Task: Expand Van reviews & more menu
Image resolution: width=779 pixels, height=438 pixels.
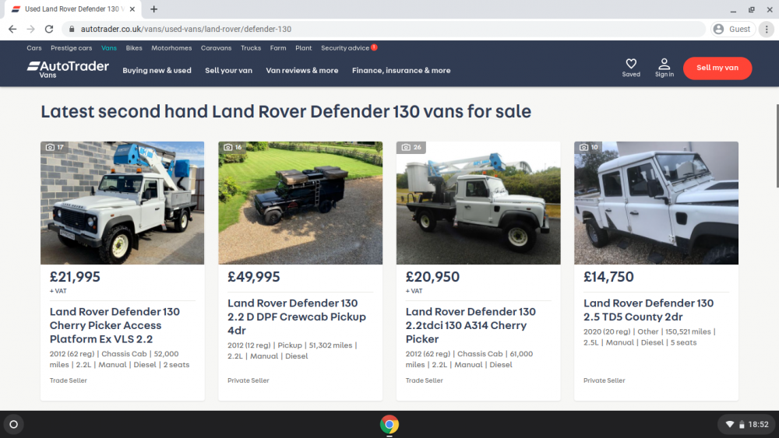Action: pyautogui.click(x=302, y=71)
